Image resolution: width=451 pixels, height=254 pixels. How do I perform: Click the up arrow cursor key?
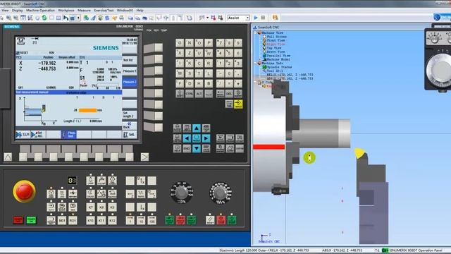click(x=197, y=128)
